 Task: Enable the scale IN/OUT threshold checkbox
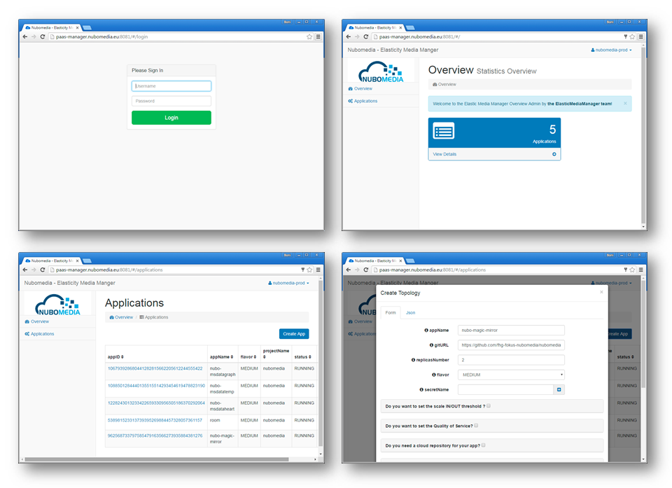(489, 405)
